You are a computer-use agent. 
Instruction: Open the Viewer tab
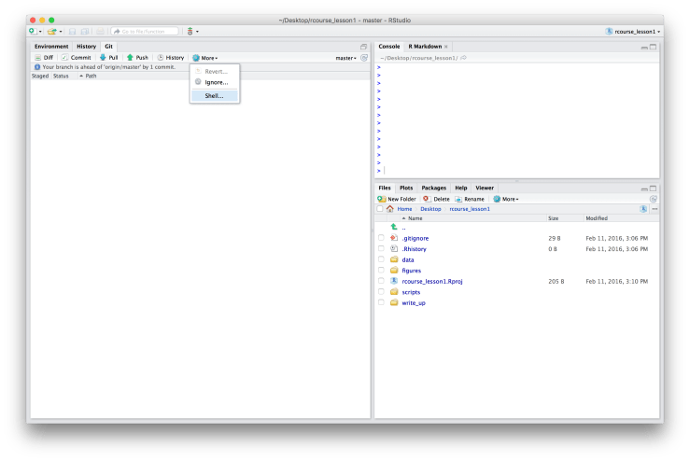tap(485, 188)
